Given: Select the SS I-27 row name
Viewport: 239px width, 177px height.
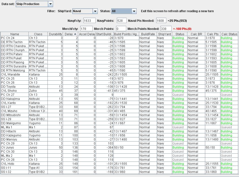Looking at the screenshot, I should 6,107.
